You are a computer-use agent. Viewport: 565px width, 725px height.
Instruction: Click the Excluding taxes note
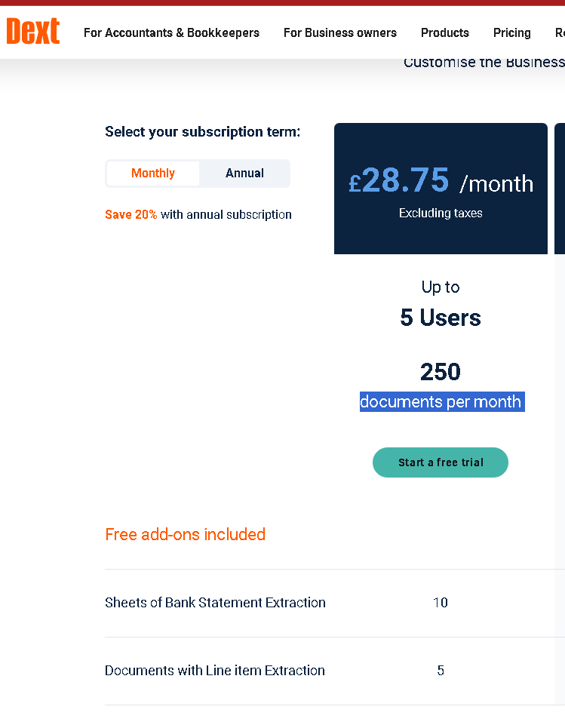click(x=441, y=214)
